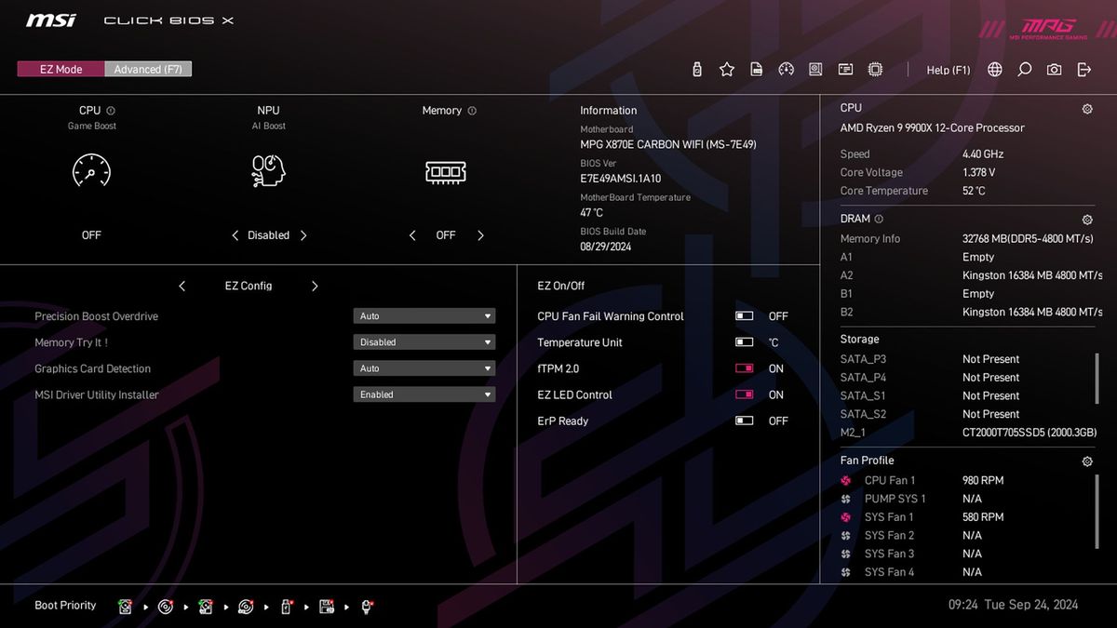Select network cable device in Boot Priority

[368, 607]
